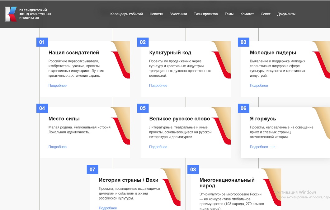Click the Президентский фонд культурных инициатив logo text
The width and height of the screenshot is (330, 210).
point(35,14)
